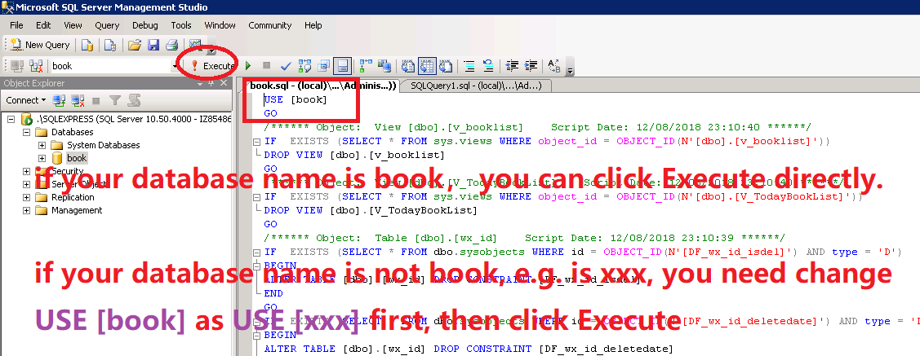Collapse the Databases folder
The width and height of the screenshot is (920, 356).
pos(26,132)
